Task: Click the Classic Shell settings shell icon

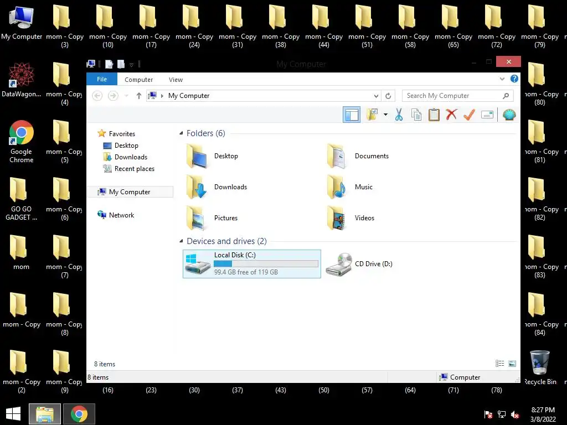Action: pos(509,115)
